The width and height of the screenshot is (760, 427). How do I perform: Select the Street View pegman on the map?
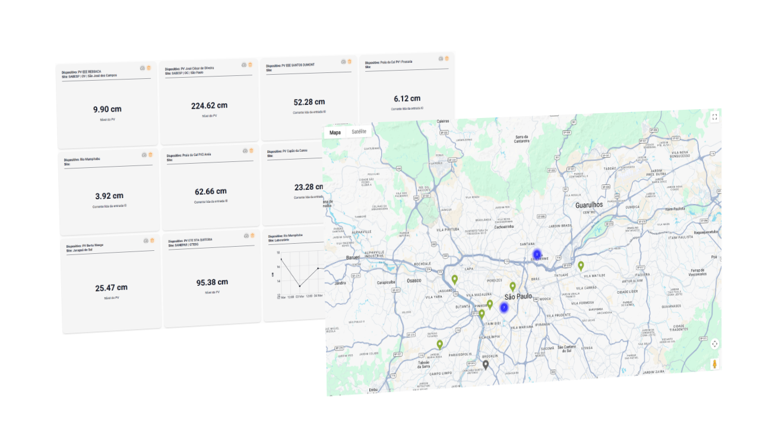coord(715,364)
